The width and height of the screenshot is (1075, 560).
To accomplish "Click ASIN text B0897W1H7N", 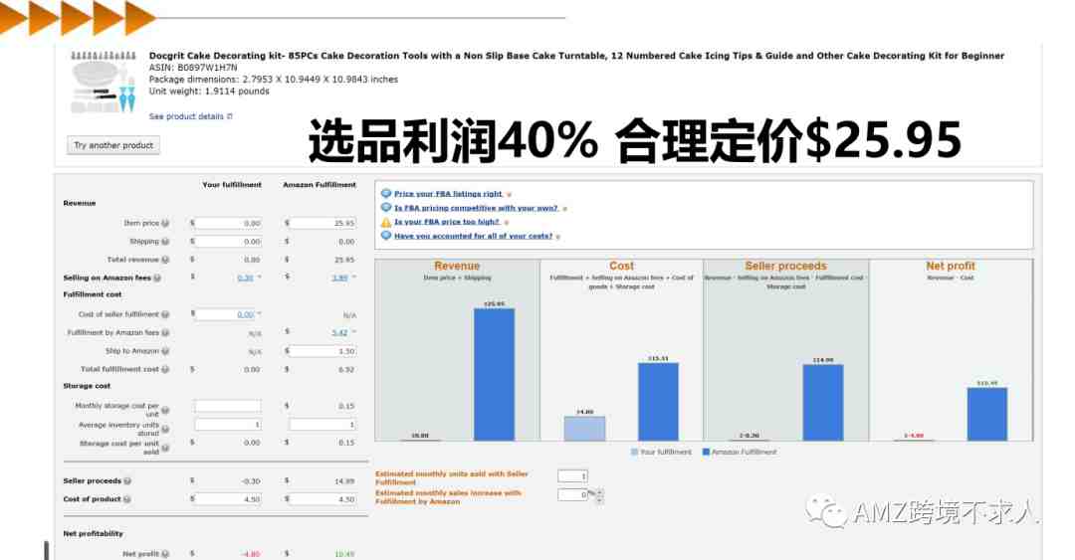I will coord(193,68).
